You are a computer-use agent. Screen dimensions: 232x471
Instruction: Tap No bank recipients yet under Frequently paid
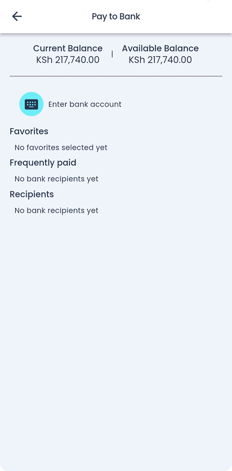coord(56,179)
